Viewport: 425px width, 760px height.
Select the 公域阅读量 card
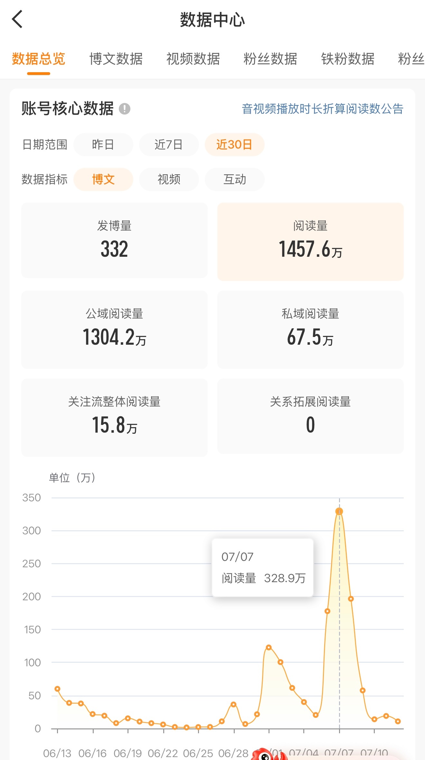[x=114, y=330]
